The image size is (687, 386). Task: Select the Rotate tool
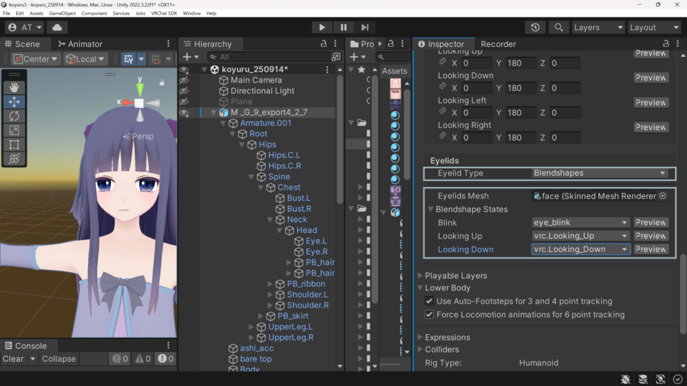click(14, 116)
